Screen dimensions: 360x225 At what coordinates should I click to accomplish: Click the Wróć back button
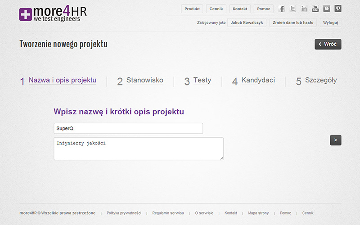[328, 44]
